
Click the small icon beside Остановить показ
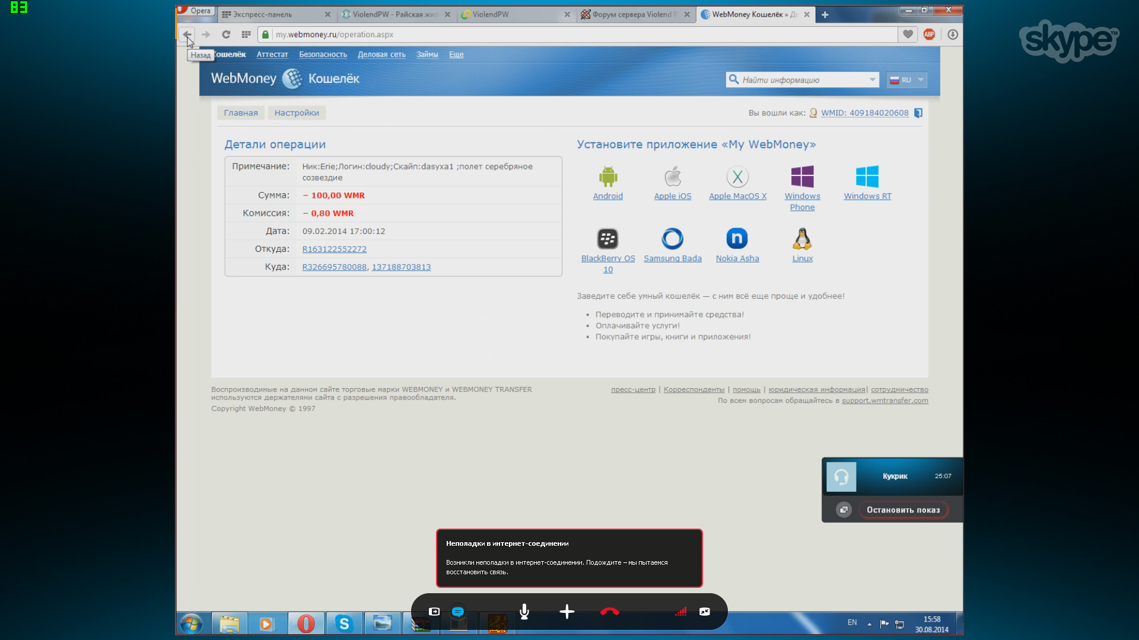(x=844, y=510)
